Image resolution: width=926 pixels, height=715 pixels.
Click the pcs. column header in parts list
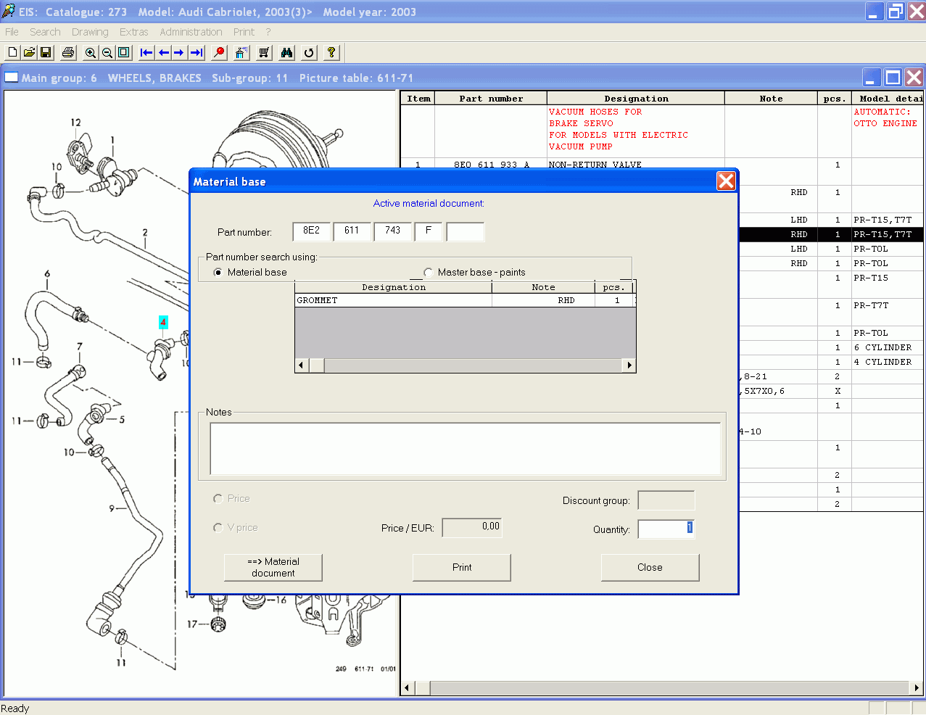(x=835, y=99)
